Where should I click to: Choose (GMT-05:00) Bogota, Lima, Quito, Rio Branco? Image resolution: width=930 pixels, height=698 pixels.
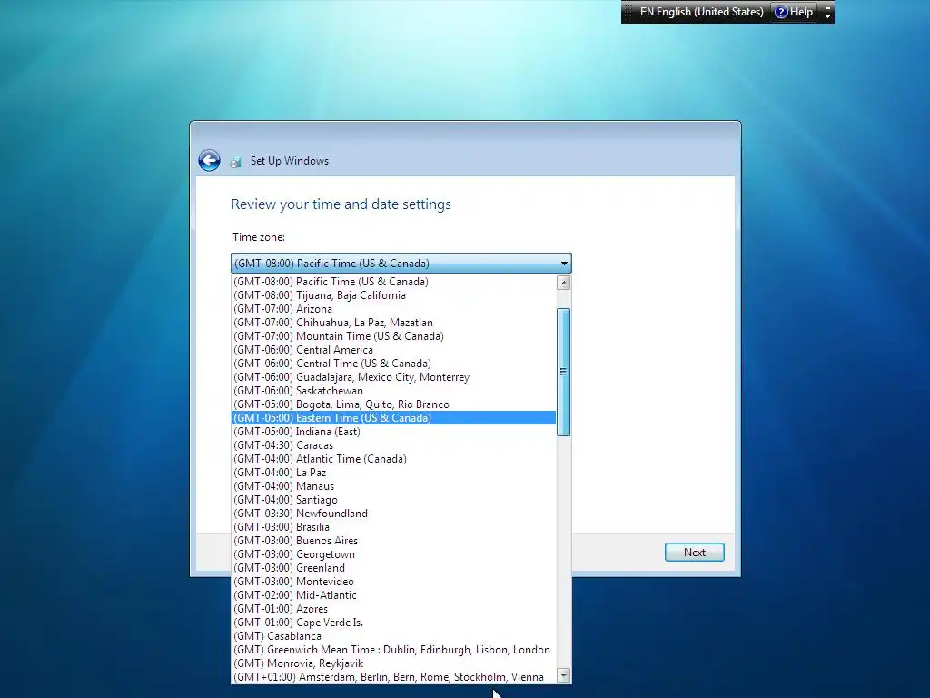point(393,404)
